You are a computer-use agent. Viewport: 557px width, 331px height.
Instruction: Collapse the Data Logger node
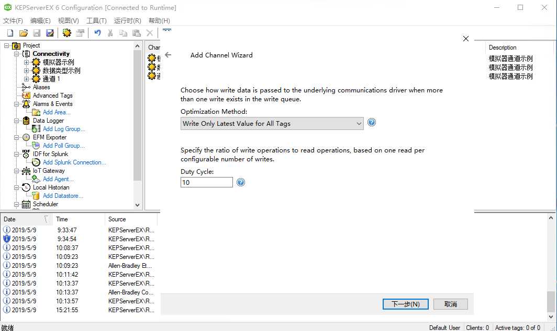tap(16, 121)
